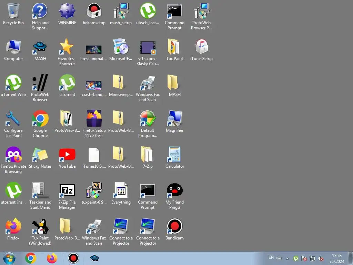This screenshot has width=353, height=265.
Task: Select the Calculator shortcut icon
Action: pos(174,154)
